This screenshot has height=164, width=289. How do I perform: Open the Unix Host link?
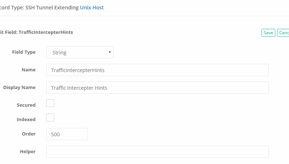92,7
